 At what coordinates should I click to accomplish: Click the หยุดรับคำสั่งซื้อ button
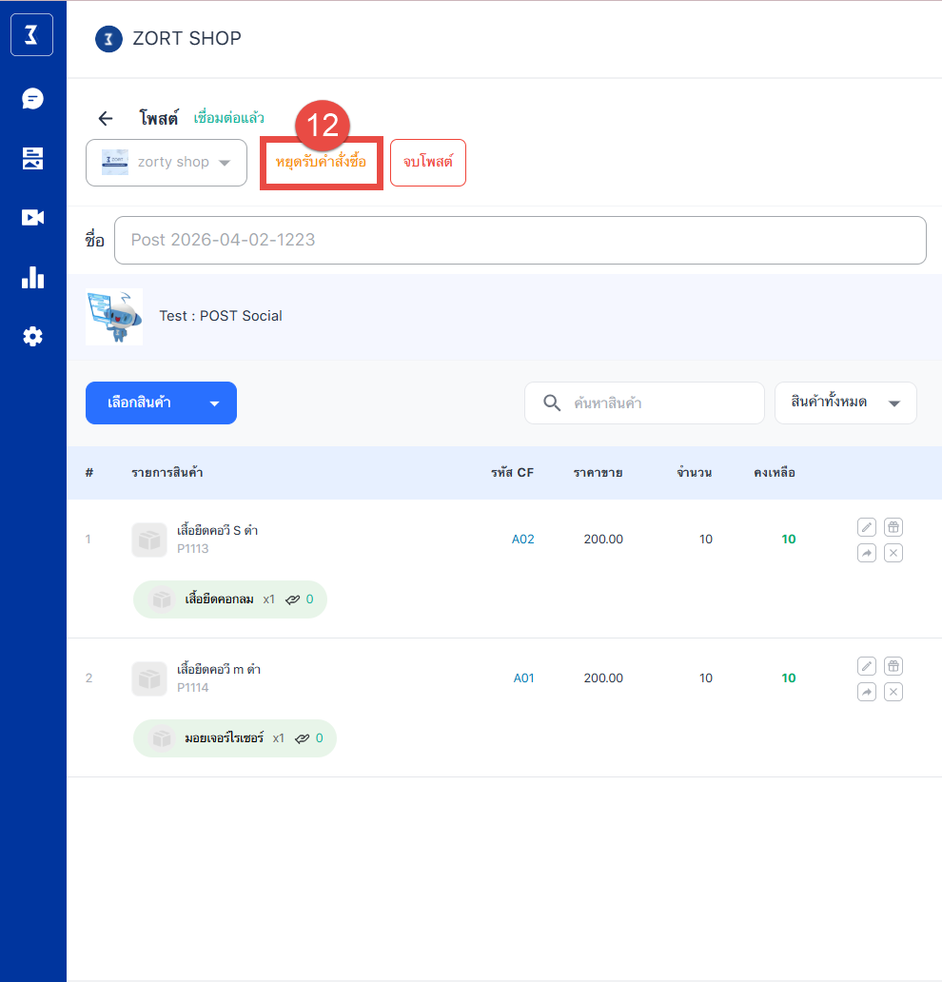(x=322, y=163)
